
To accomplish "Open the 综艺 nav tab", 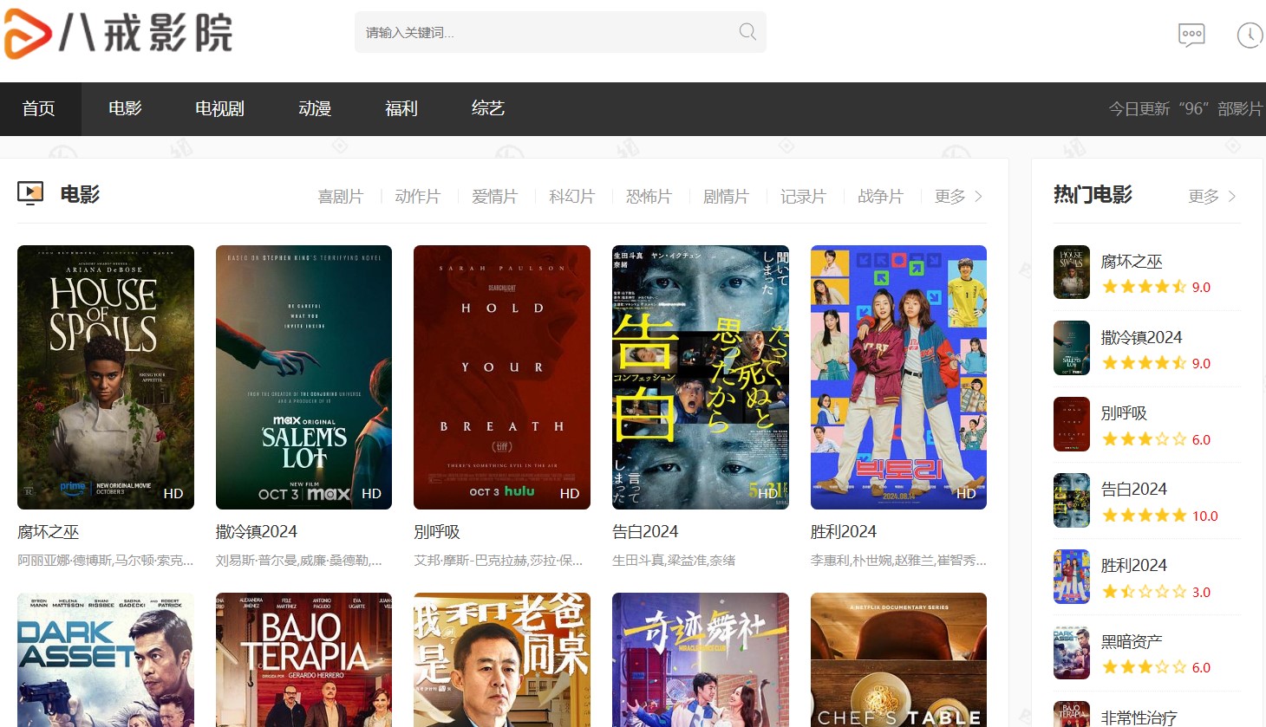I will 488,109.
